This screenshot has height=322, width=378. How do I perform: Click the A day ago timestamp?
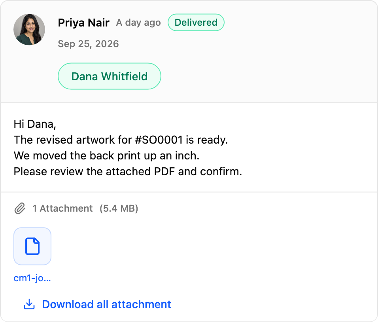coord(138,23)
